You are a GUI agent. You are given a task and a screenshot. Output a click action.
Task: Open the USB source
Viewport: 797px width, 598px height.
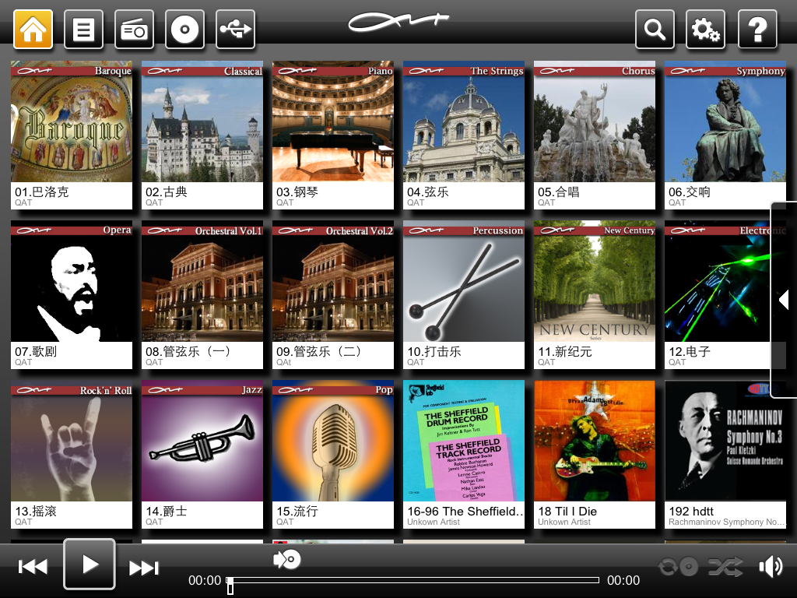tap(235, 30)
